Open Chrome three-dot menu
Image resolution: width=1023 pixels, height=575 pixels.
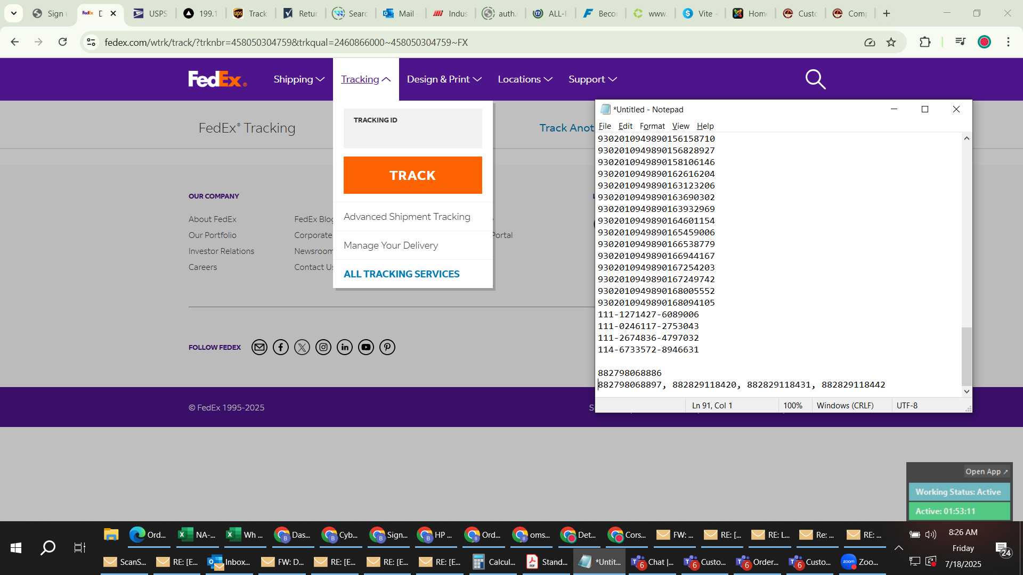click(x=1008, y=42)
